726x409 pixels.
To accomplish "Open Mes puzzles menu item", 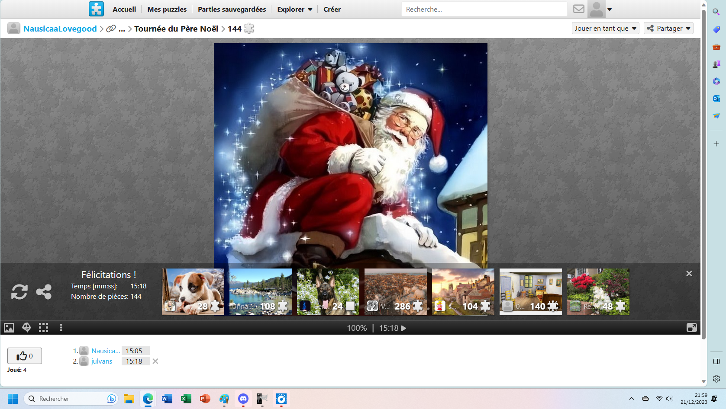I will (x=167, y=9).
